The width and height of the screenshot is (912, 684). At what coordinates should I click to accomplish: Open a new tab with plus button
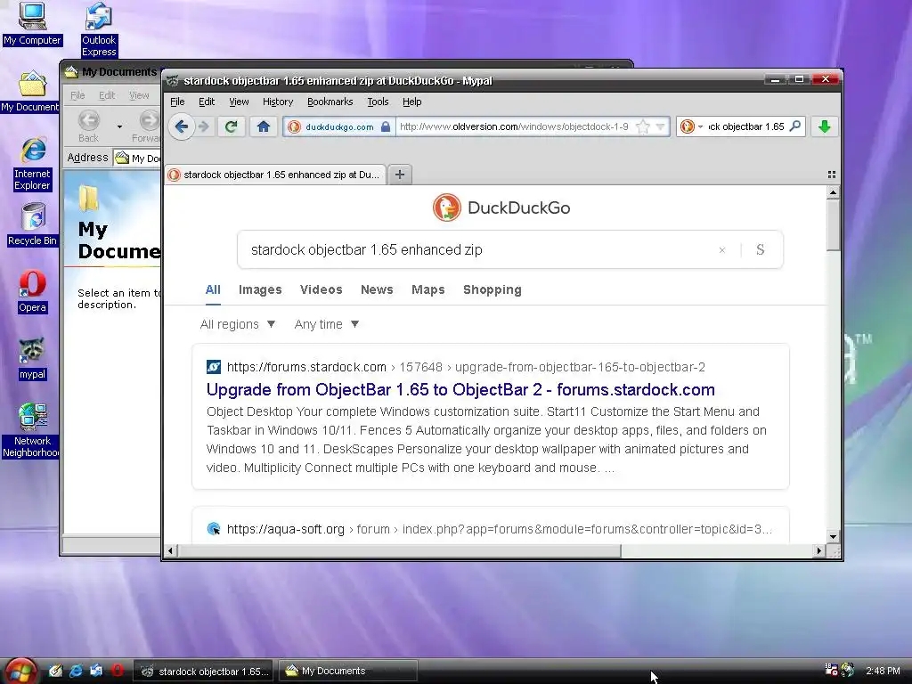(400, 175)
